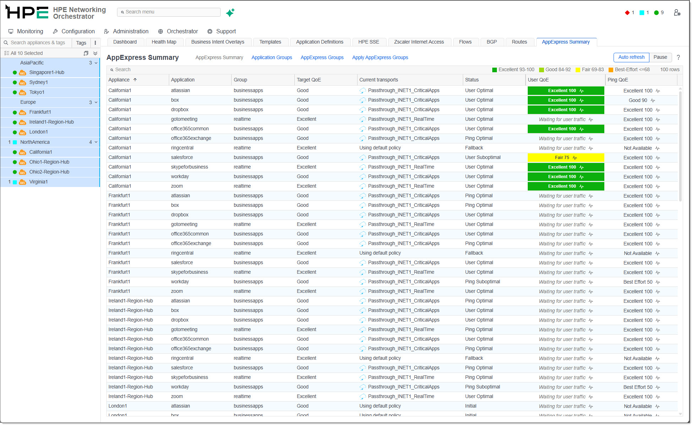Open Ping QoE chart for California1 ringcentral
Viewport: 693px width, 426px height.
[658, 148]
